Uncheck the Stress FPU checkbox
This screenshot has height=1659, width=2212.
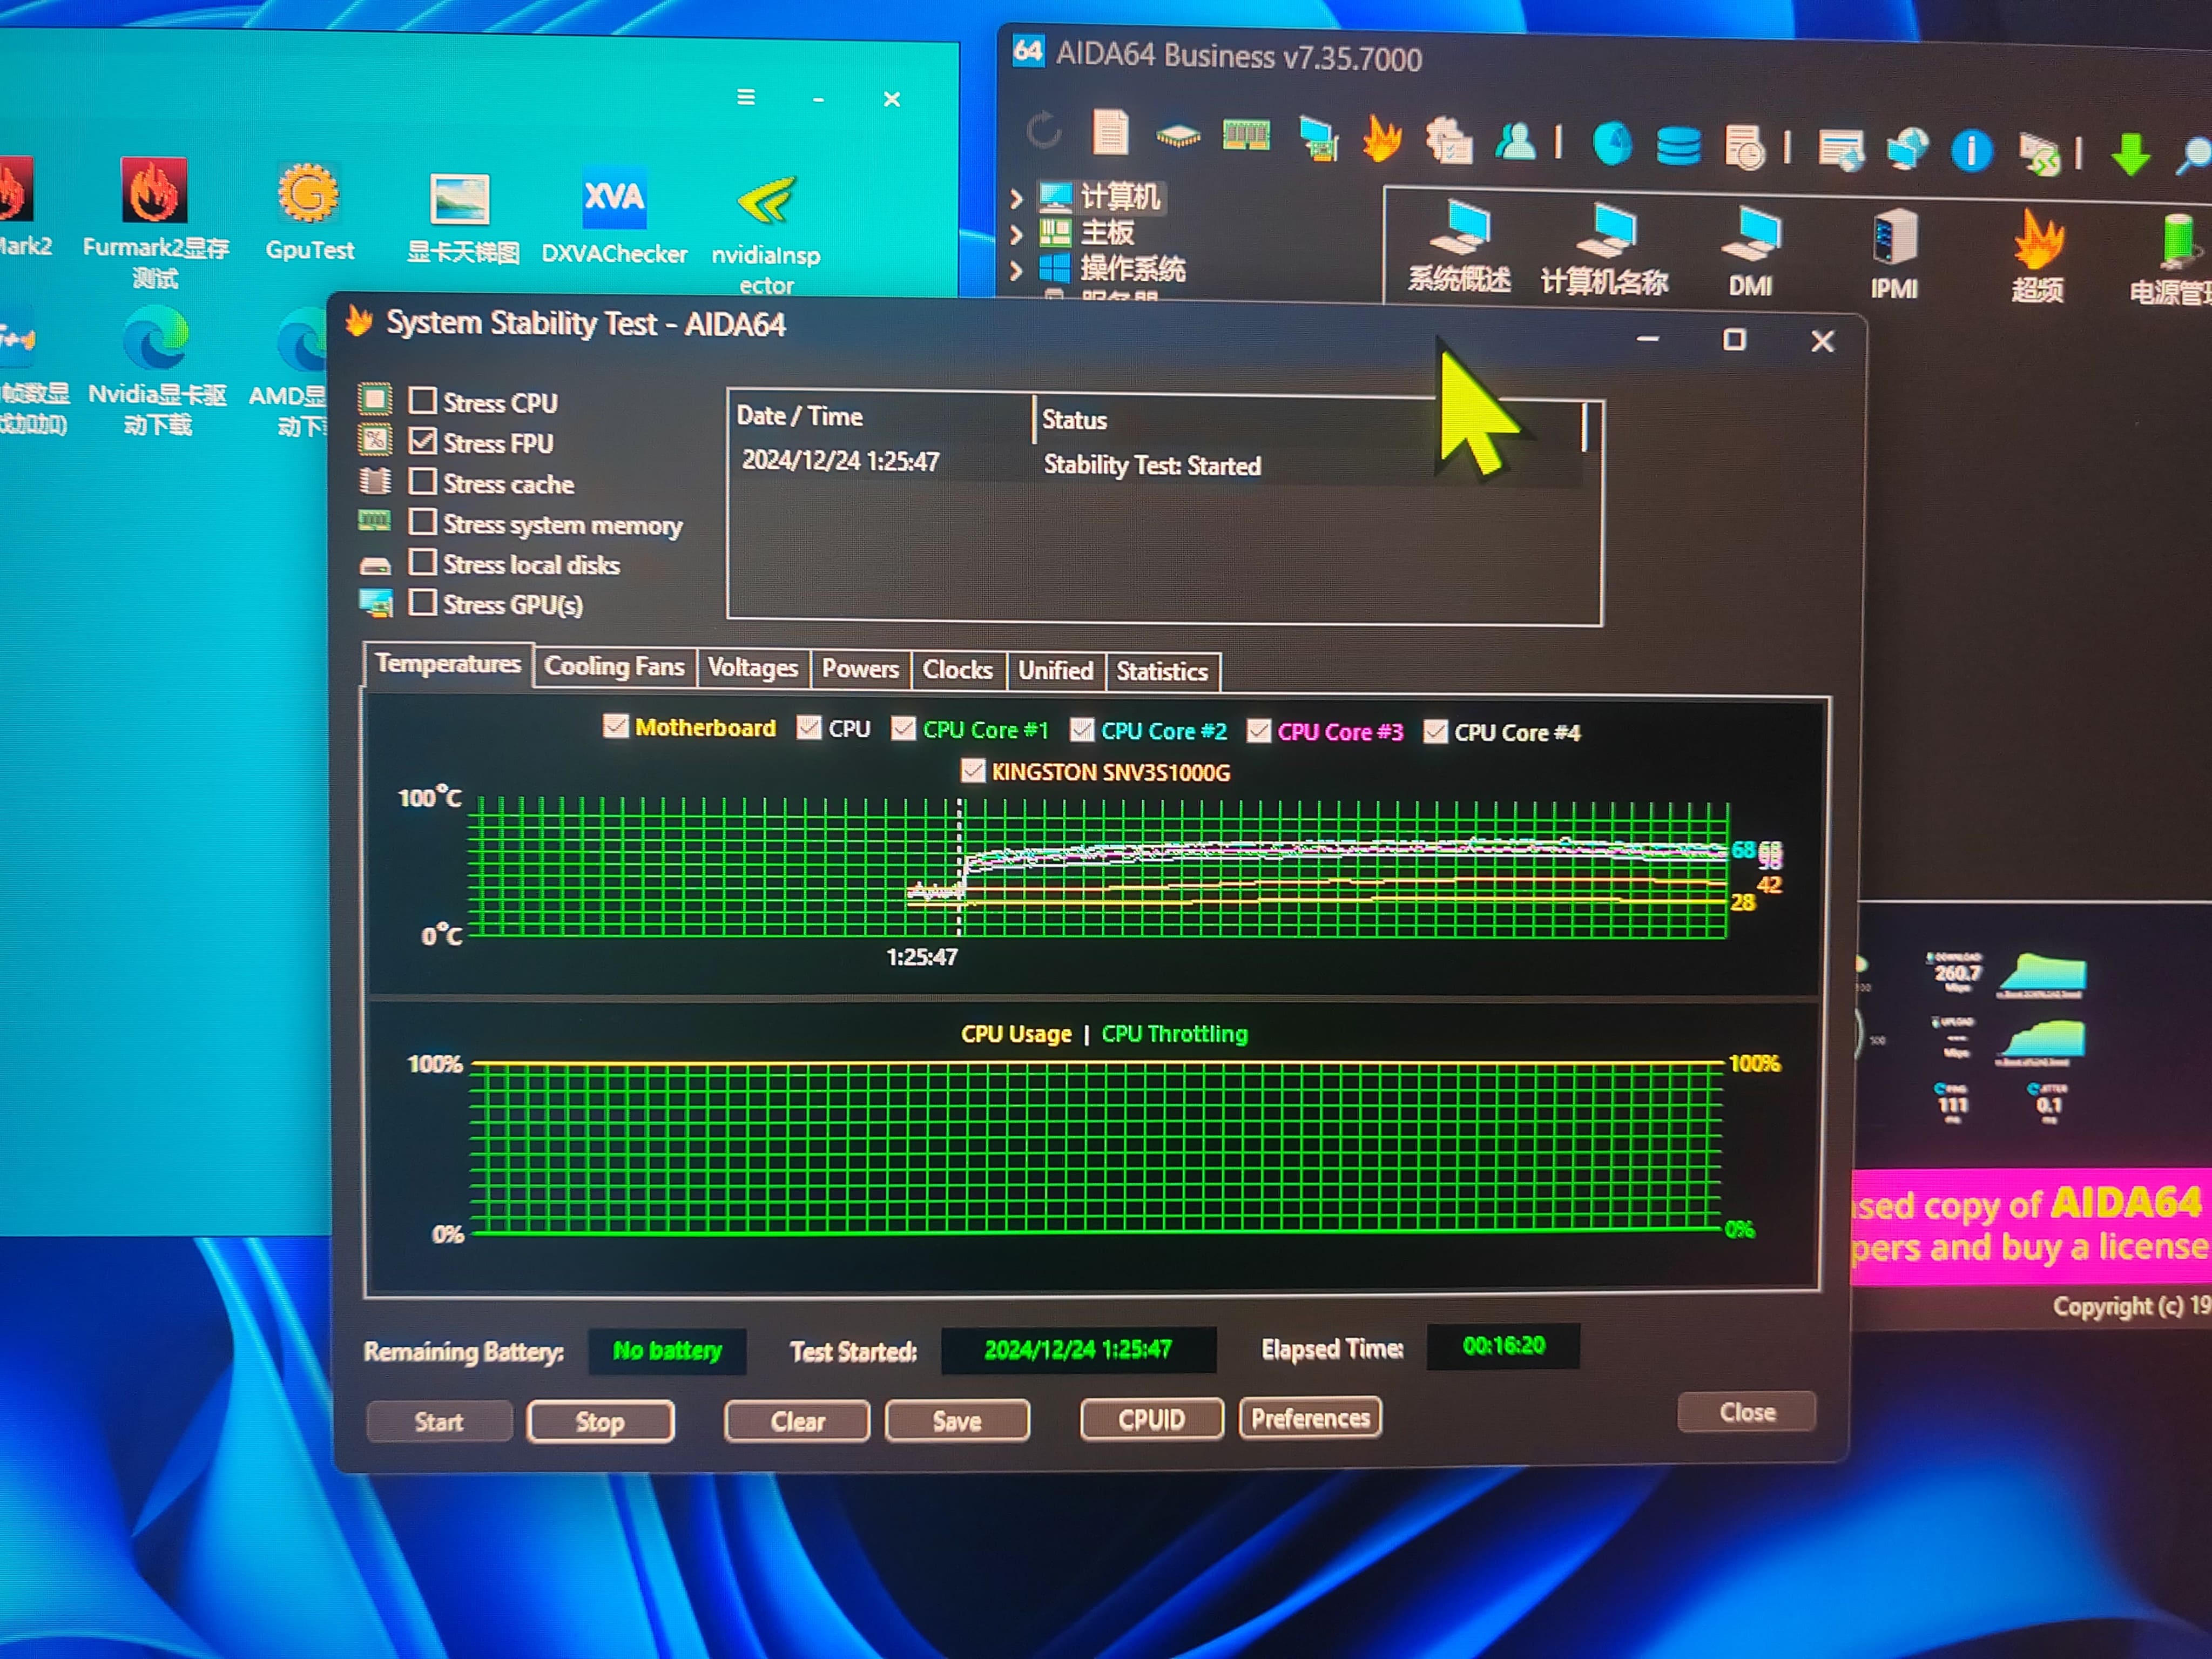click(423, 441)
